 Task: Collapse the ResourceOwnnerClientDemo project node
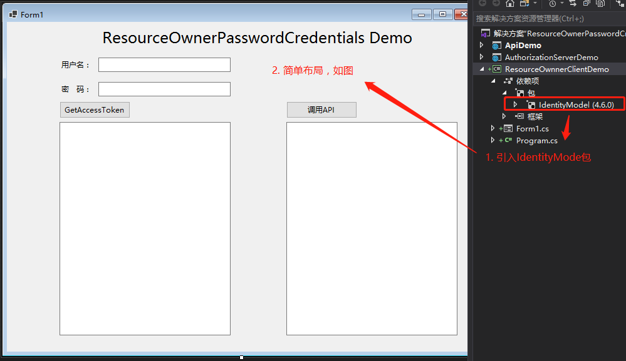click(x=482, y=69)
